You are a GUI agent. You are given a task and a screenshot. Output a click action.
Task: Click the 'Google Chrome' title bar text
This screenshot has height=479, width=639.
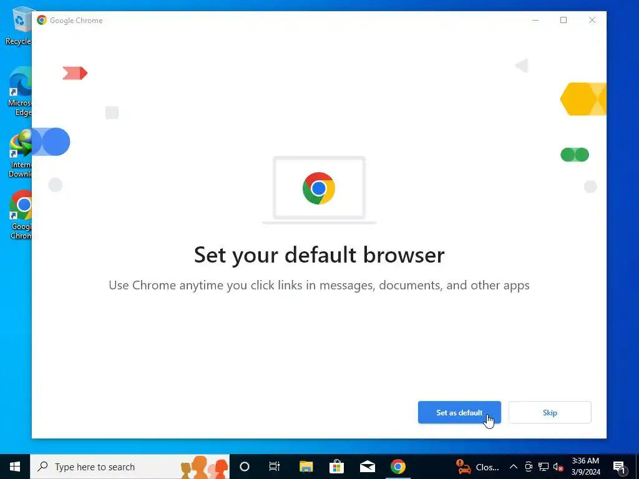[x=76, y=21]
